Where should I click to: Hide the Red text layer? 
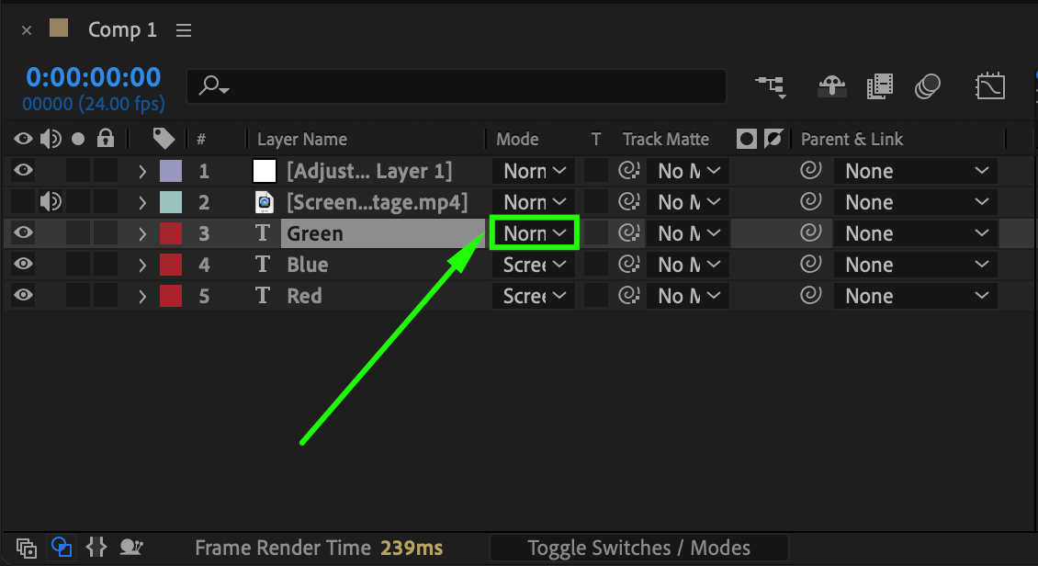coord(24,296)
